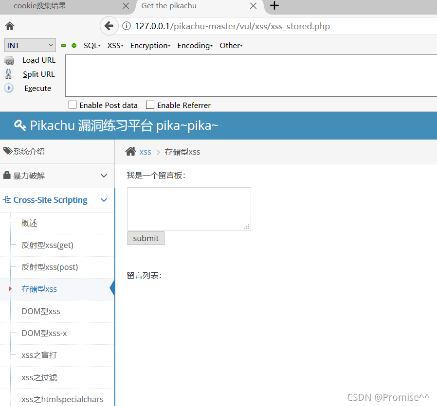Click the green minus HackBar icon

coord(64,45)
